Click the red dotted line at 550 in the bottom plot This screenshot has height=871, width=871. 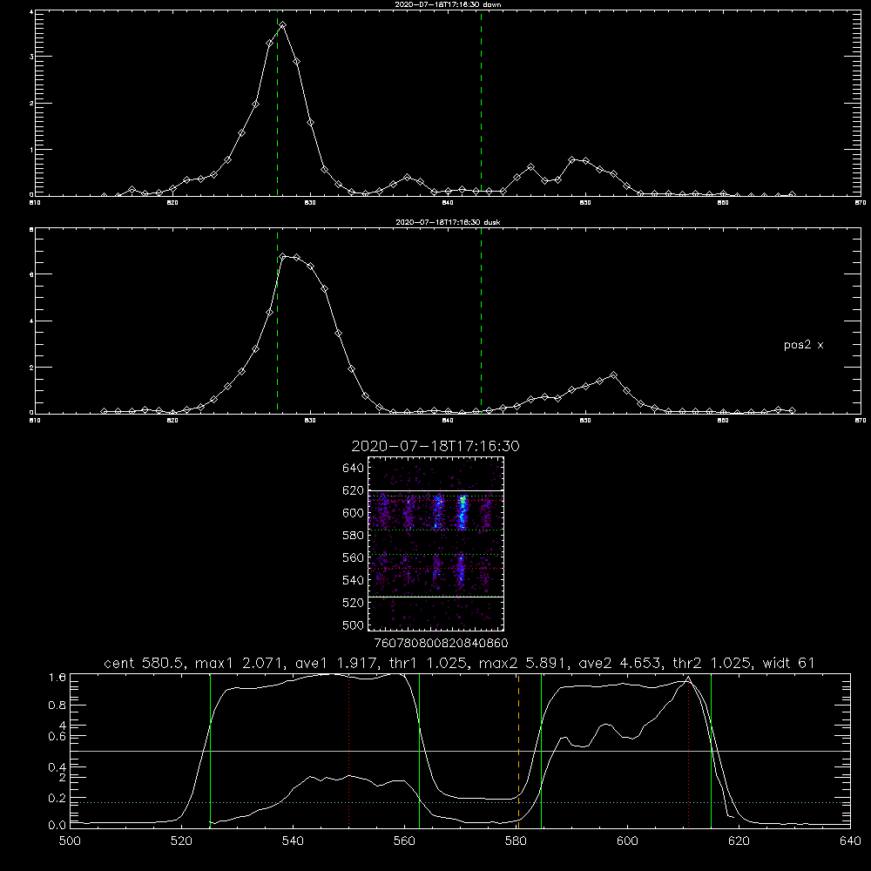pos(349,750)
